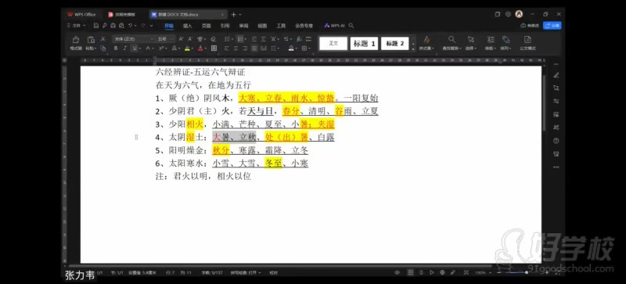Viewport: 626px width, 284px height.
Task: Click the WPS Office home tab
Action: tap(82, 14)
